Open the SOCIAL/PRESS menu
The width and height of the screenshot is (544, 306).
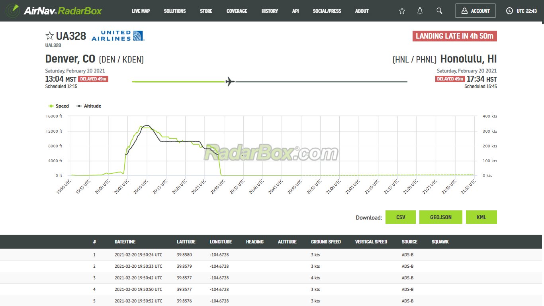(327, 11)
